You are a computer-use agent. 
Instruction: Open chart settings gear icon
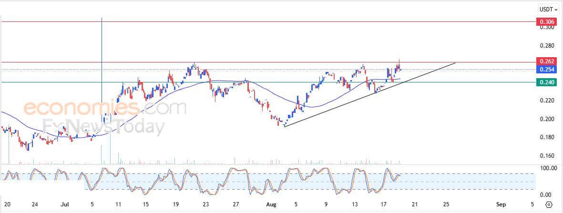(x=549, y=205)
